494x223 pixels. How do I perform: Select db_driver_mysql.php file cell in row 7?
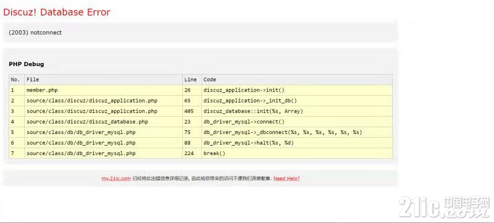[x=103, y=153]
